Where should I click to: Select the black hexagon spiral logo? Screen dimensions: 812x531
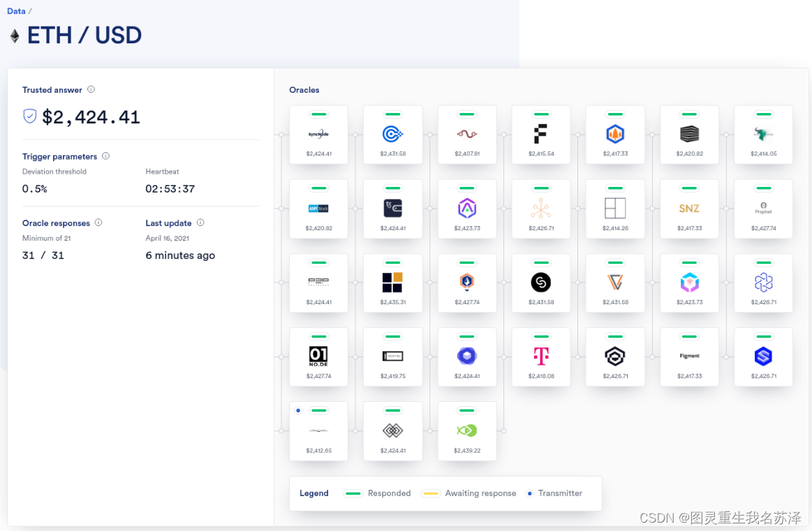click(615, 356)
